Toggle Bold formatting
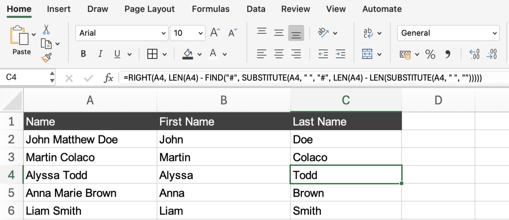This screenshot has height=220, width=509. pyautogui.click(x=83, y=54)
